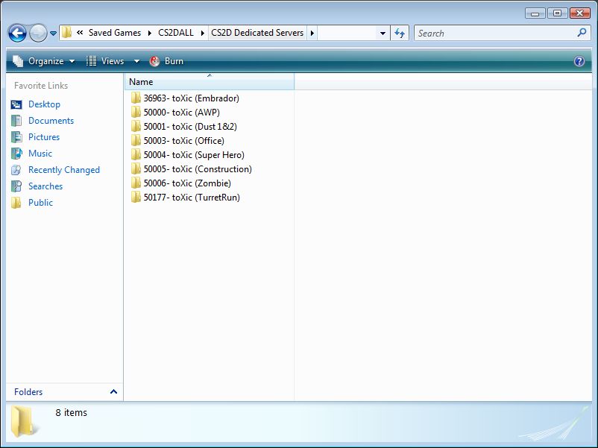Image resolution: width=598 pixels, height=448 pixels.
Task: Click folder icon of 36963- toXic (Embrador)
Action: [x=136, y=98]
